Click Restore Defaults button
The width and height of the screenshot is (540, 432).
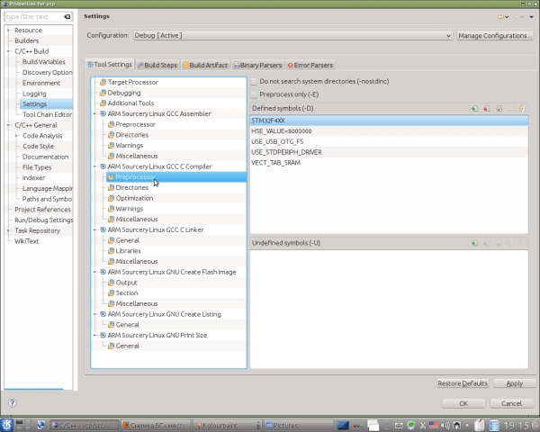coord(463,383)
